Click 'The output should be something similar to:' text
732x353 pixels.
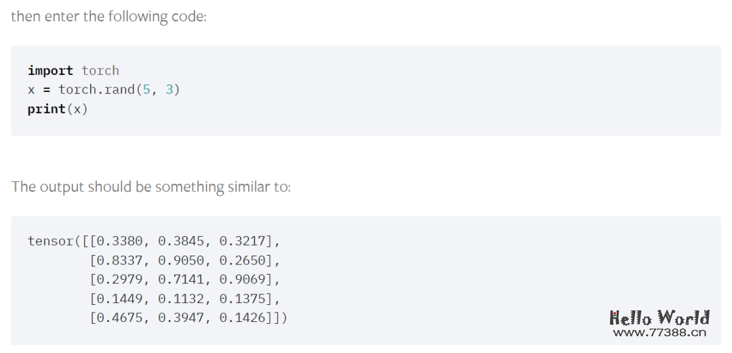pyautogui.click(x=150, y=187)
